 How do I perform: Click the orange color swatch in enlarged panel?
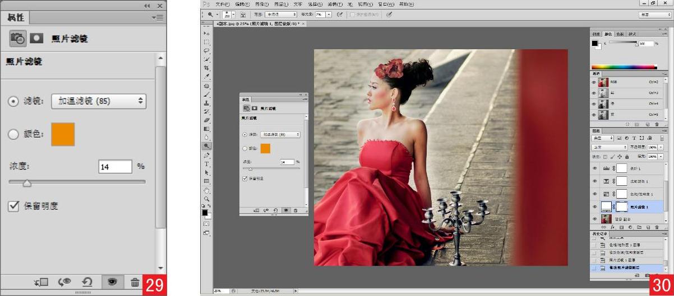63,135
